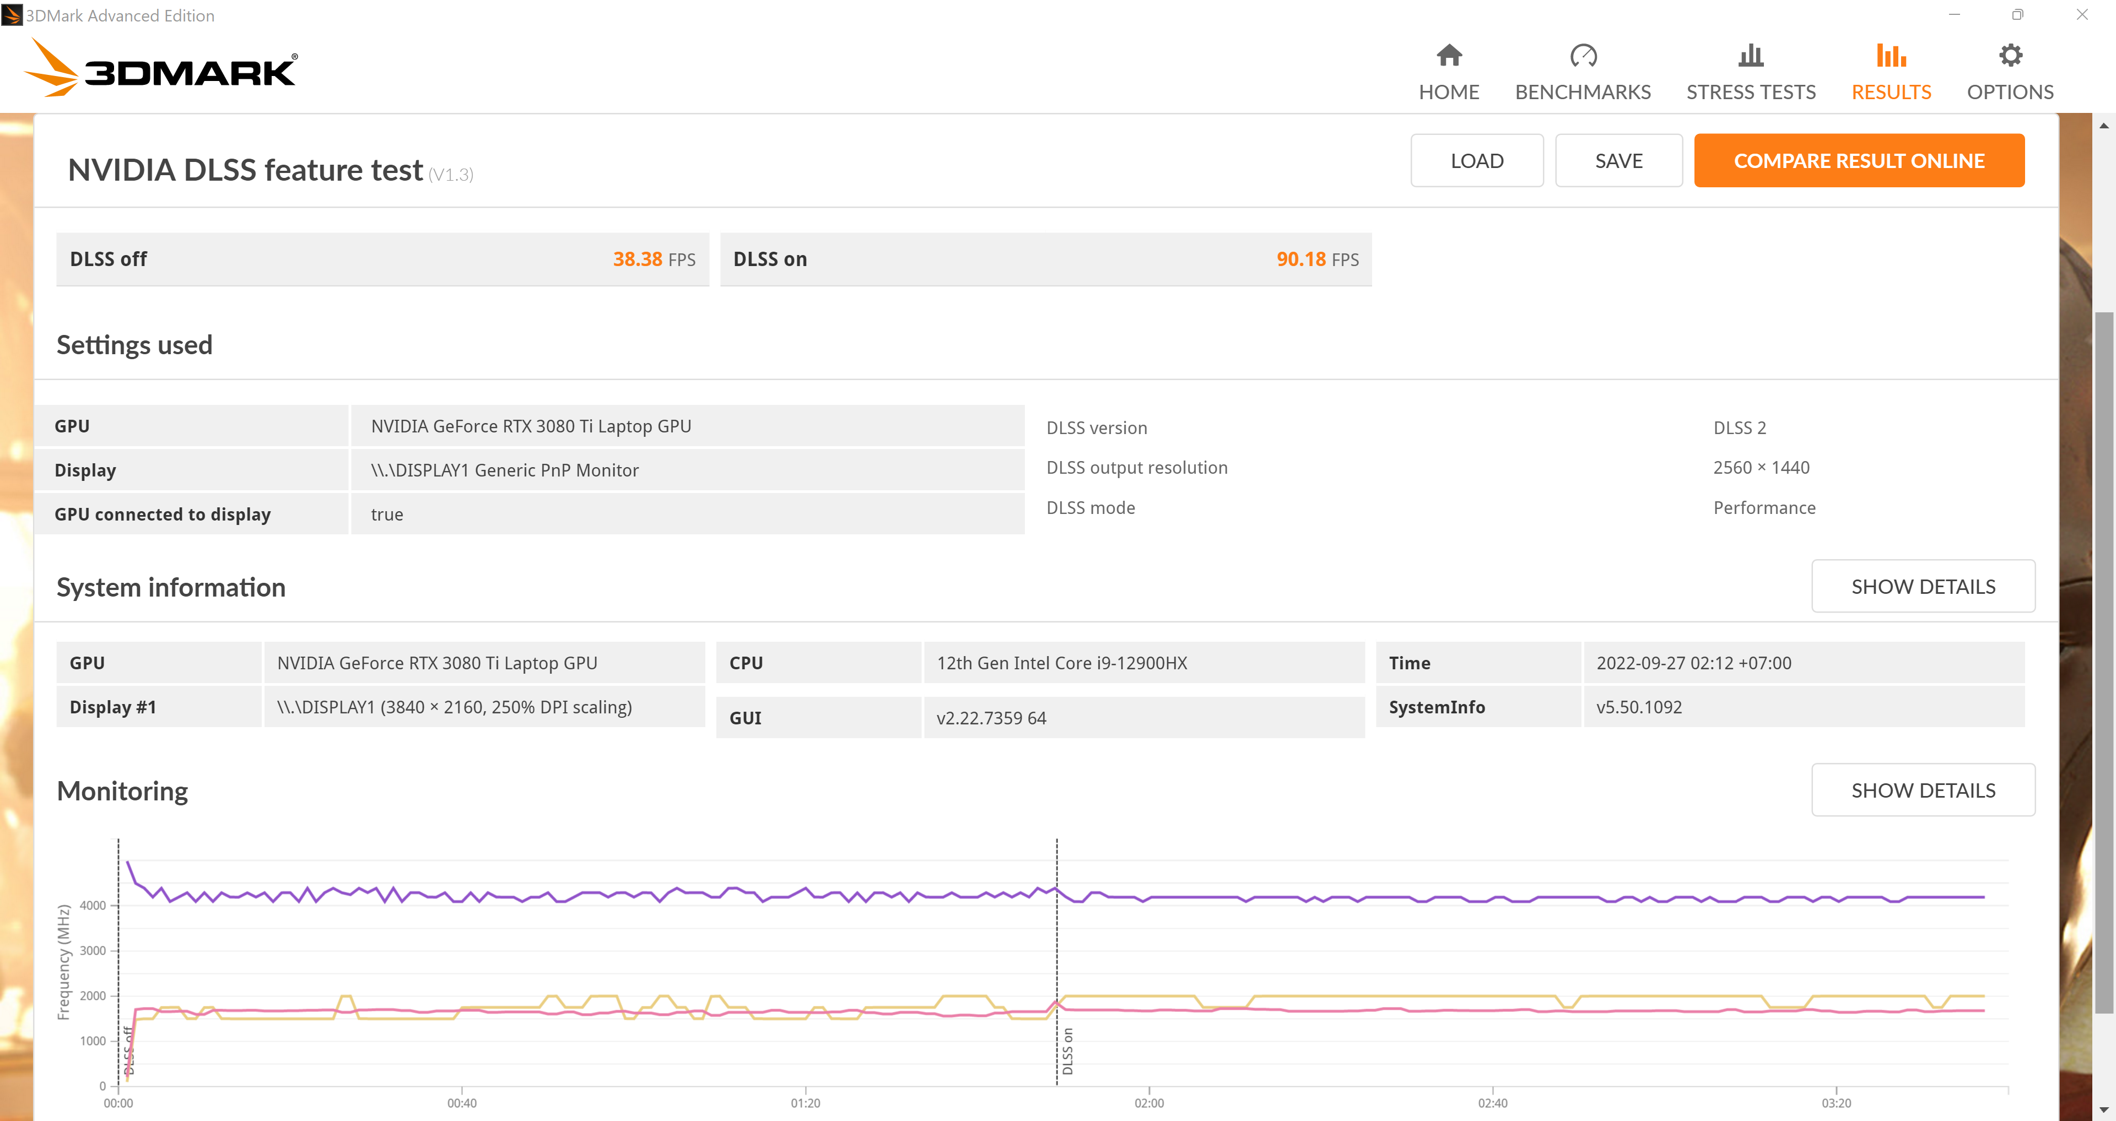The image size is (2116, 1121).
Task: Show details for System information
Action: pyautogui.click(x=1923, y=586)
